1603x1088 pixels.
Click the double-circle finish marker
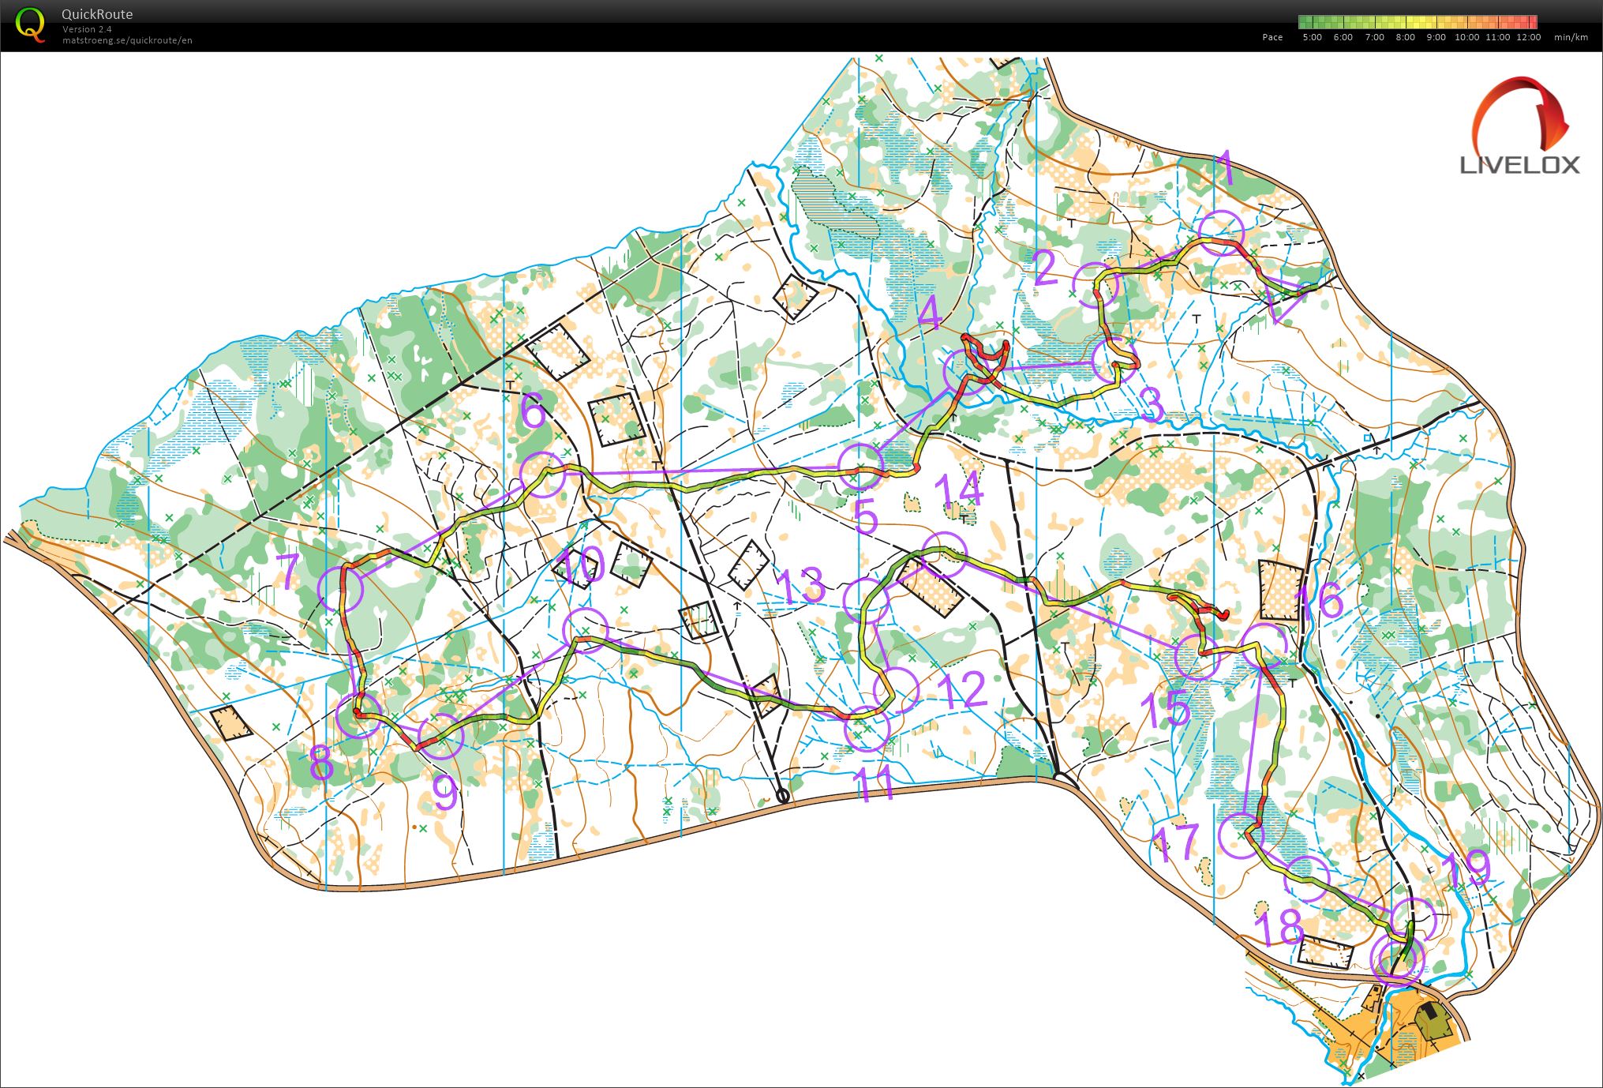1398,961
